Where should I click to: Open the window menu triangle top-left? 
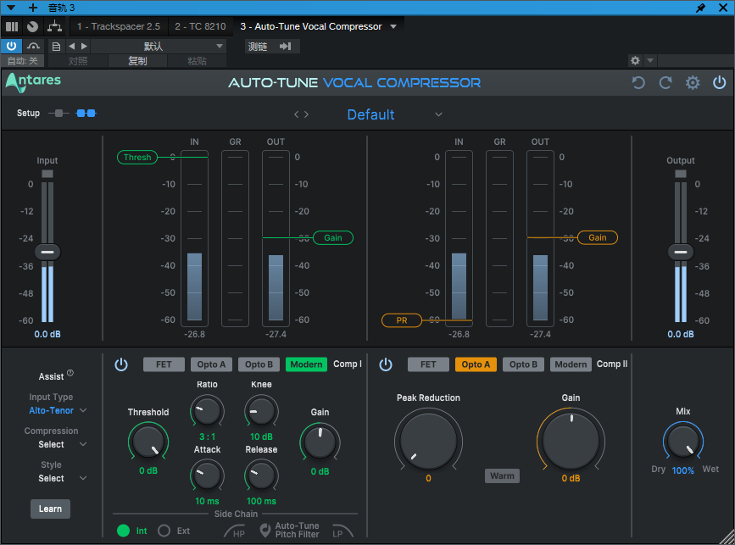11,8
